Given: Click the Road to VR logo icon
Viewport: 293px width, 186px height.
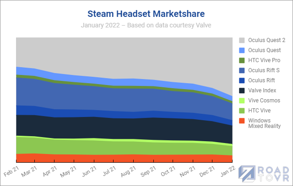Looking at the screenshot, I should pyautogui.click(x=247, y=174).
